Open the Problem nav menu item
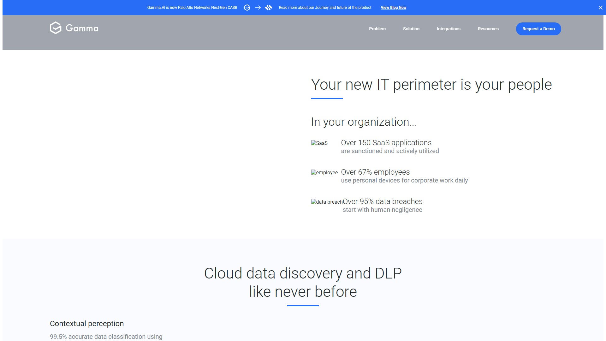Screen dimensions: 606x341 point(377,29)
